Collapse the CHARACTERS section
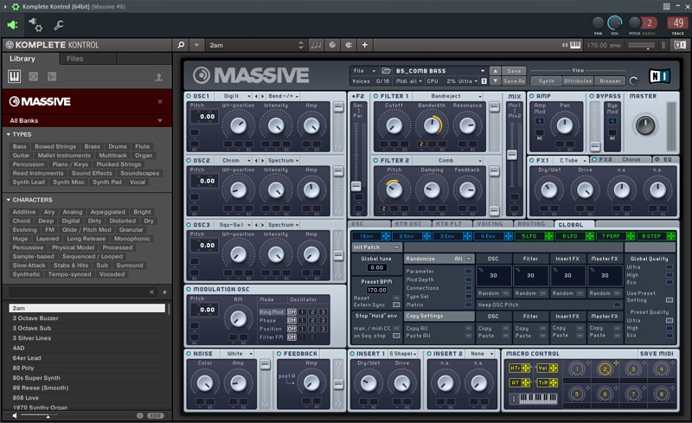Viewport: 692px width, 423px height. coord(9,200)
